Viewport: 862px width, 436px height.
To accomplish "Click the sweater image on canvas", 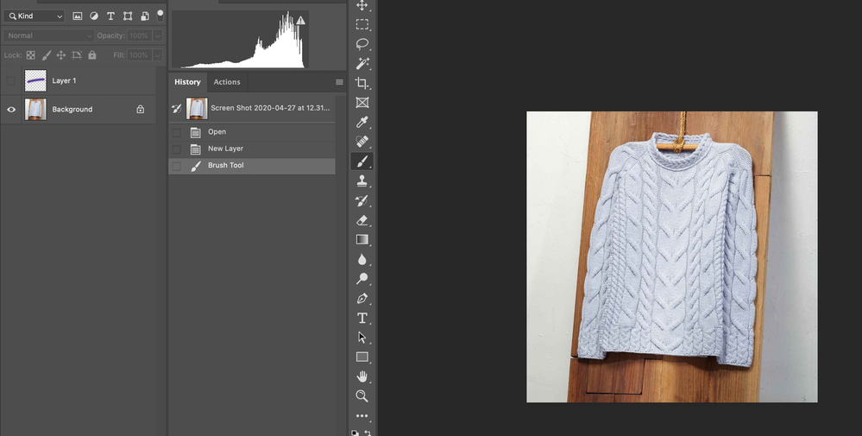I will (x=672, y=256).
